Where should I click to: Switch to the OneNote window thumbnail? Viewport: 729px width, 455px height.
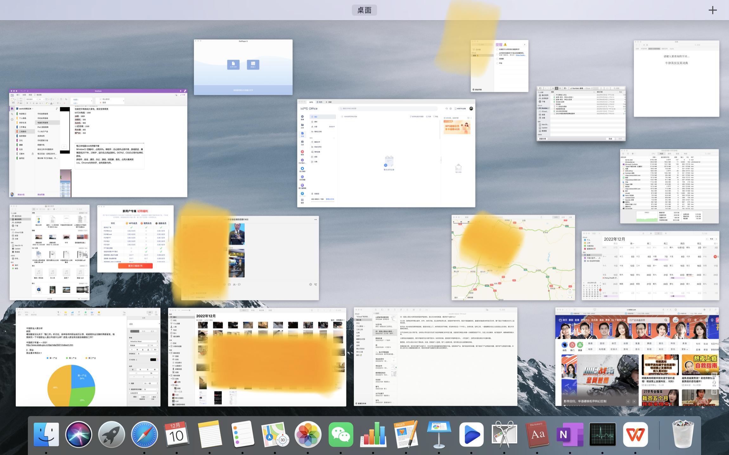[x=98, y=143]
